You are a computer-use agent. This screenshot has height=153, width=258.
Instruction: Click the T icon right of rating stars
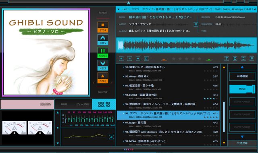[227, 59]
